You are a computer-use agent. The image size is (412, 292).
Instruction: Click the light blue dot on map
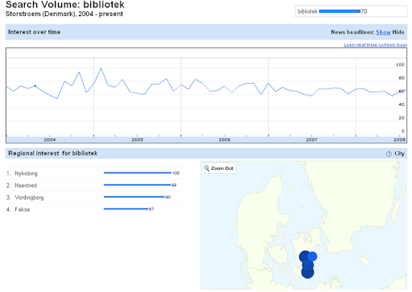[x=312, y=257]
